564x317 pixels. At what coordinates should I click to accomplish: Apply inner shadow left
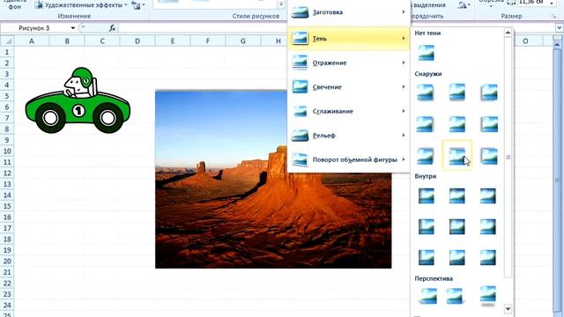tap(426, 227)
